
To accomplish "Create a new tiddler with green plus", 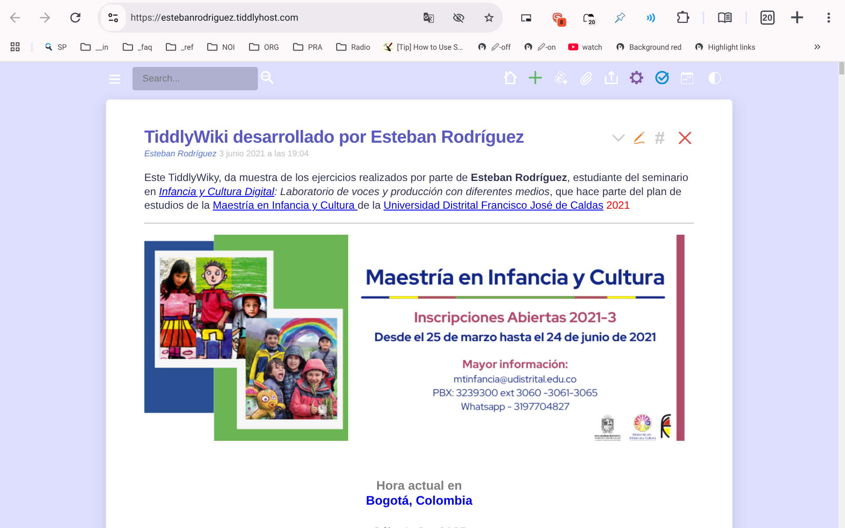I will coord(535,78).
